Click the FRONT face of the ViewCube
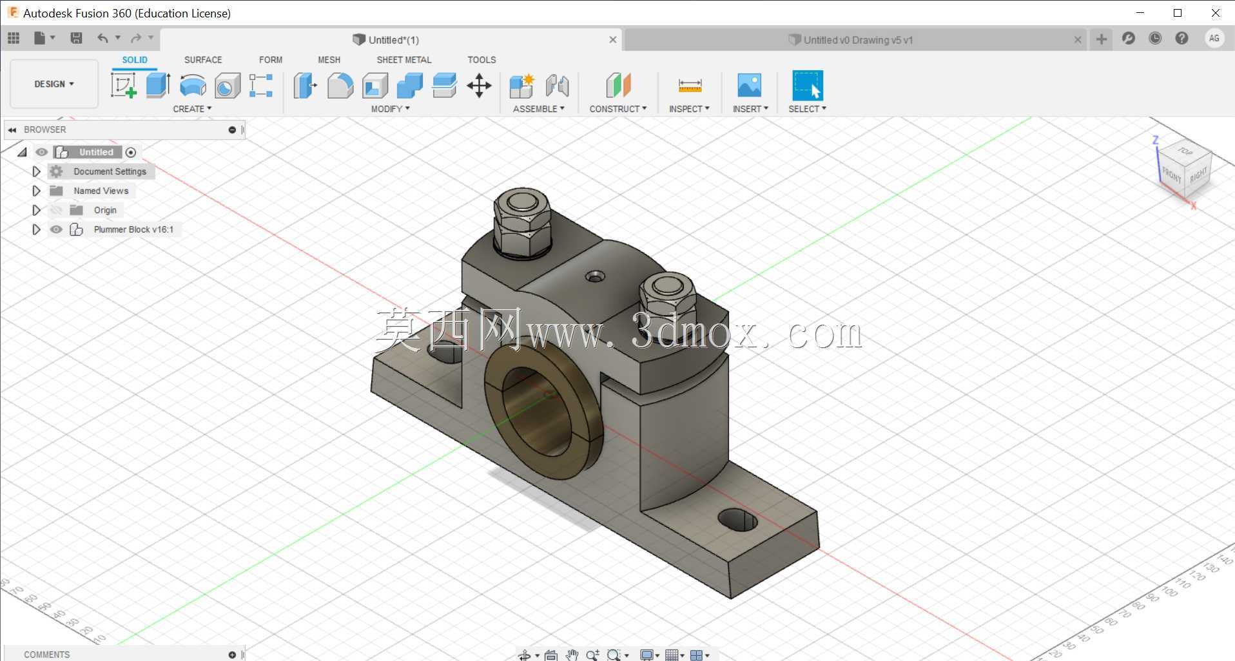Screen dimensions: 1235x661 click(x=1171, y=175)
